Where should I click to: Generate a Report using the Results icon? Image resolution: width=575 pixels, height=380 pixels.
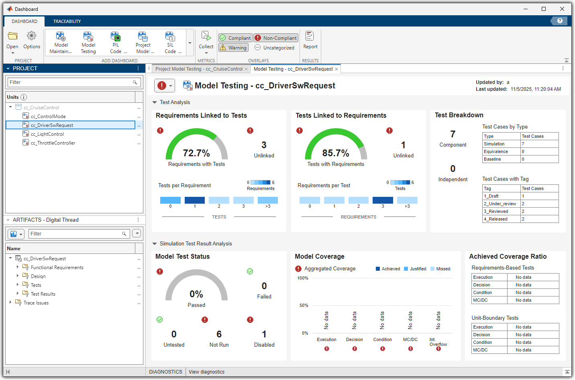click(310, 41)
